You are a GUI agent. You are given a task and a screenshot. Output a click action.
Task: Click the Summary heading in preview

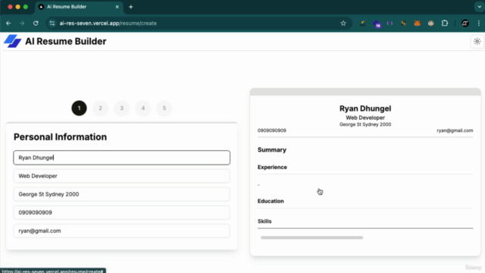click(x=272, y=150)
